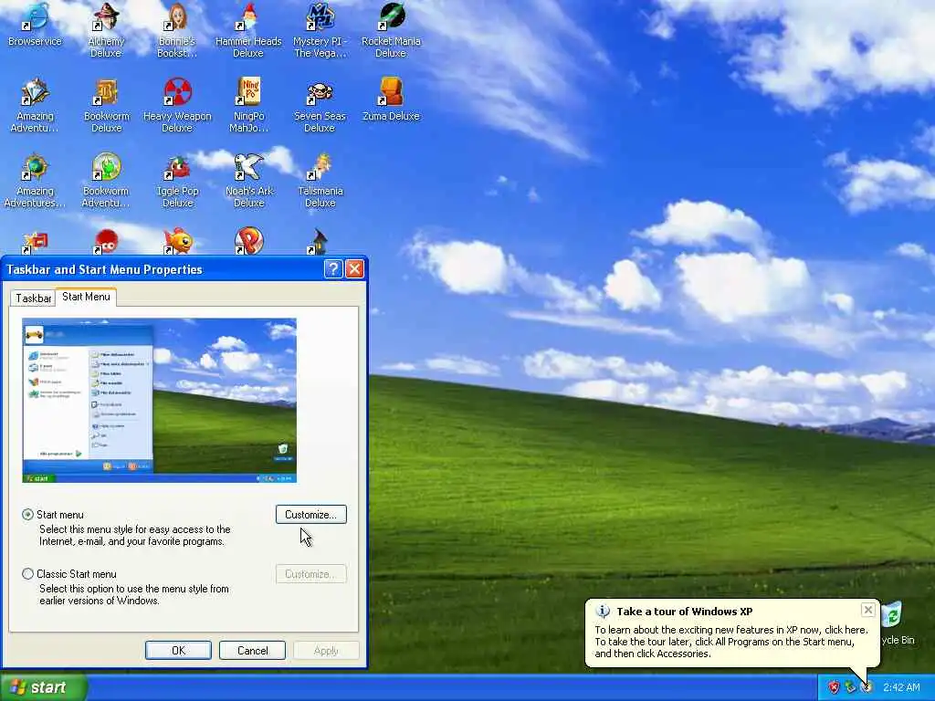Screen dimensions: 935x701
Task: Click the Cancel button
Action: [252, 650]
